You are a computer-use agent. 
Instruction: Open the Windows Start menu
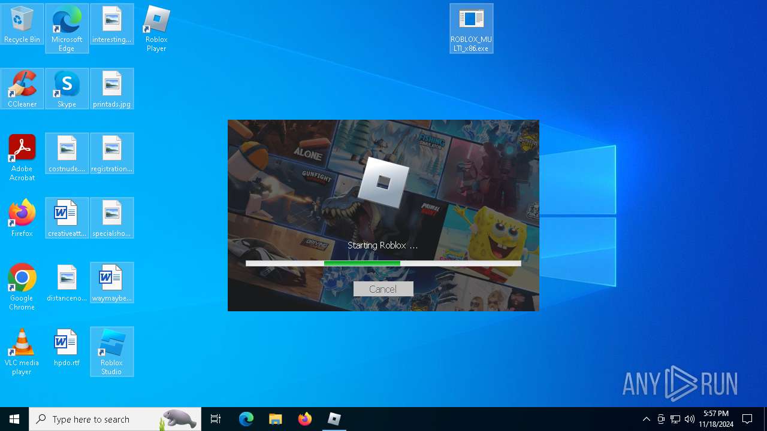point(14,419)
